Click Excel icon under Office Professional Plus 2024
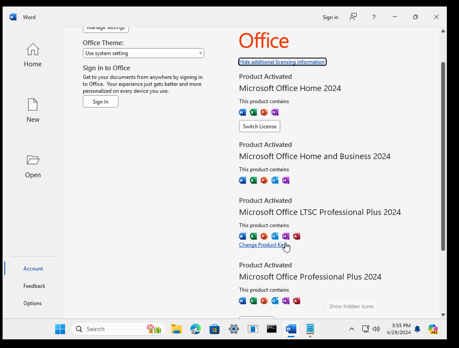Screen dimensions: 459x348 (253, 301)
